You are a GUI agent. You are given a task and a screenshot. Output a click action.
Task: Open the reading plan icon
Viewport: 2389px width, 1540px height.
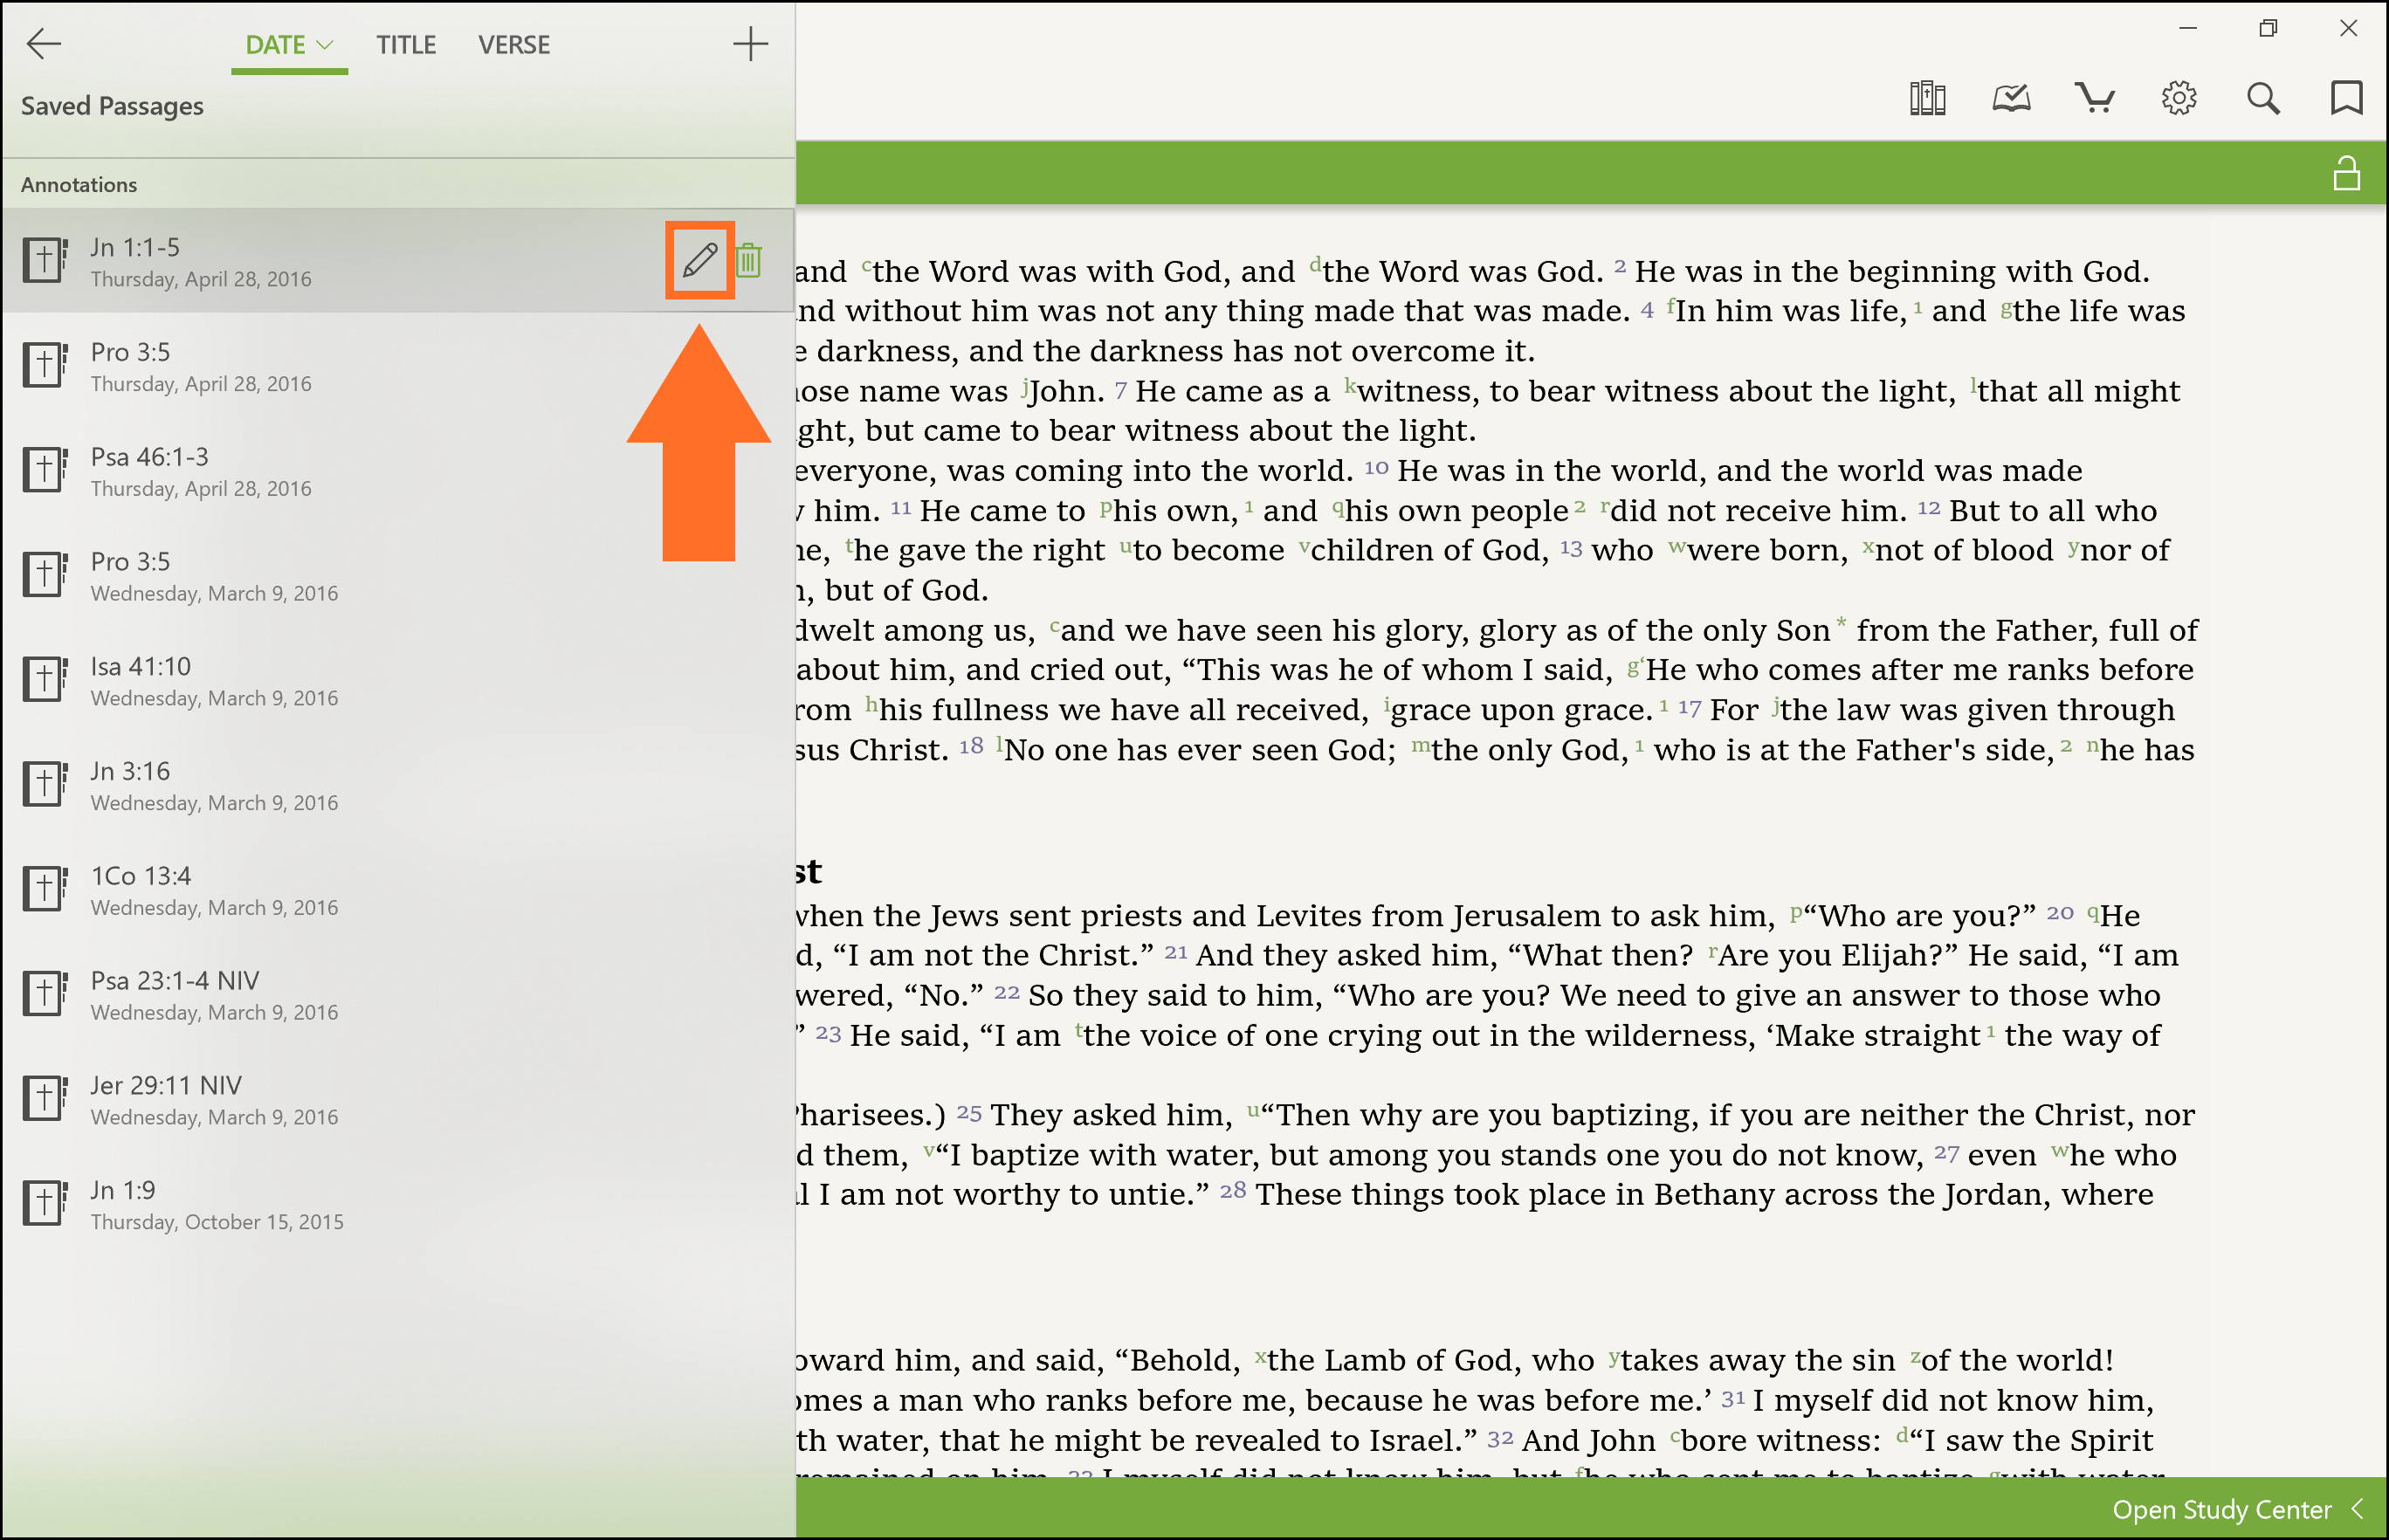point(2011,98)
